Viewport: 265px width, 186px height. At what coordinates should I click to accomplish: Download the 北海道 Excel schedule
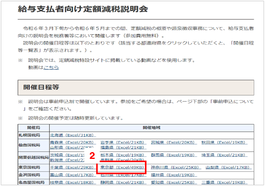tap(73, 135)
